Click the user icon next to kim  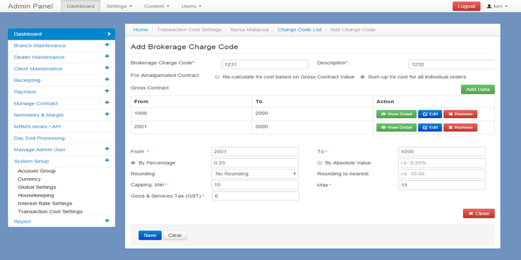[489, 6]
